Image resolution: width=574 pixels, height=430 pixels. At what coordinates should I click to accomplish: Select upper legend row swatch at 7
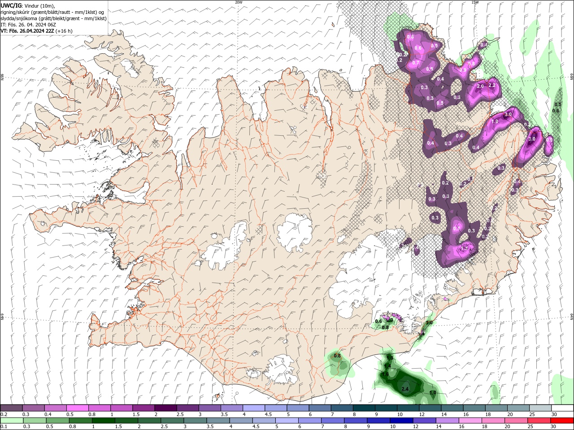[341, 408]
